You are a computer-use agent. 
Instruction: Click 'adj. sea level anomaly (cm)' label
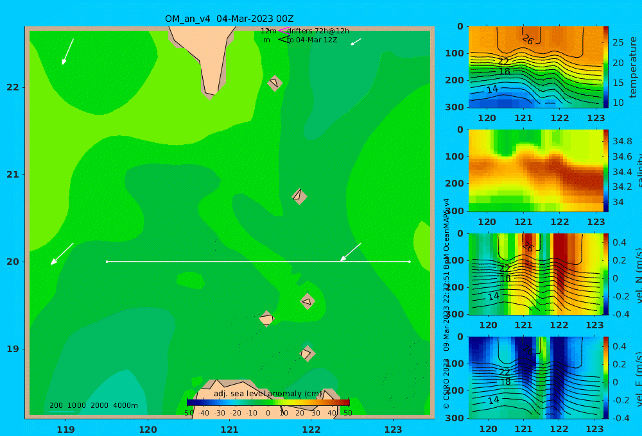pyautogui.click(x=268, y=394)
